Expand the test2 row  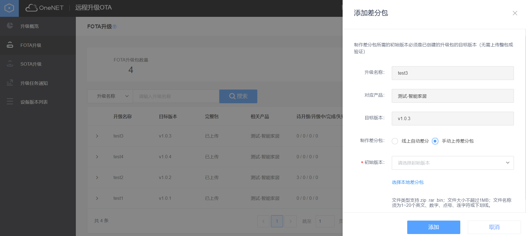click(x=97, y=178)
